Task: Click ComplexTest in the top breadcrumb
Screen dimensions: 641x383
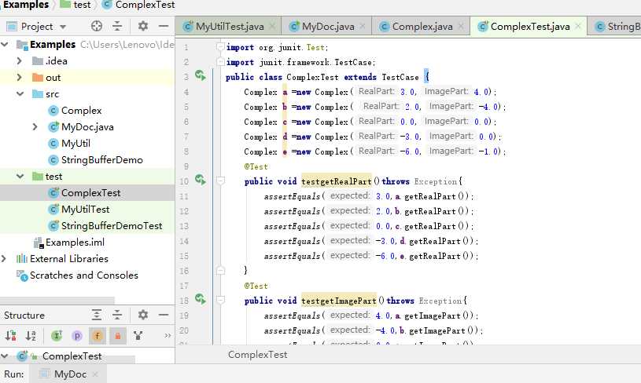Action: tap(138, 5)
